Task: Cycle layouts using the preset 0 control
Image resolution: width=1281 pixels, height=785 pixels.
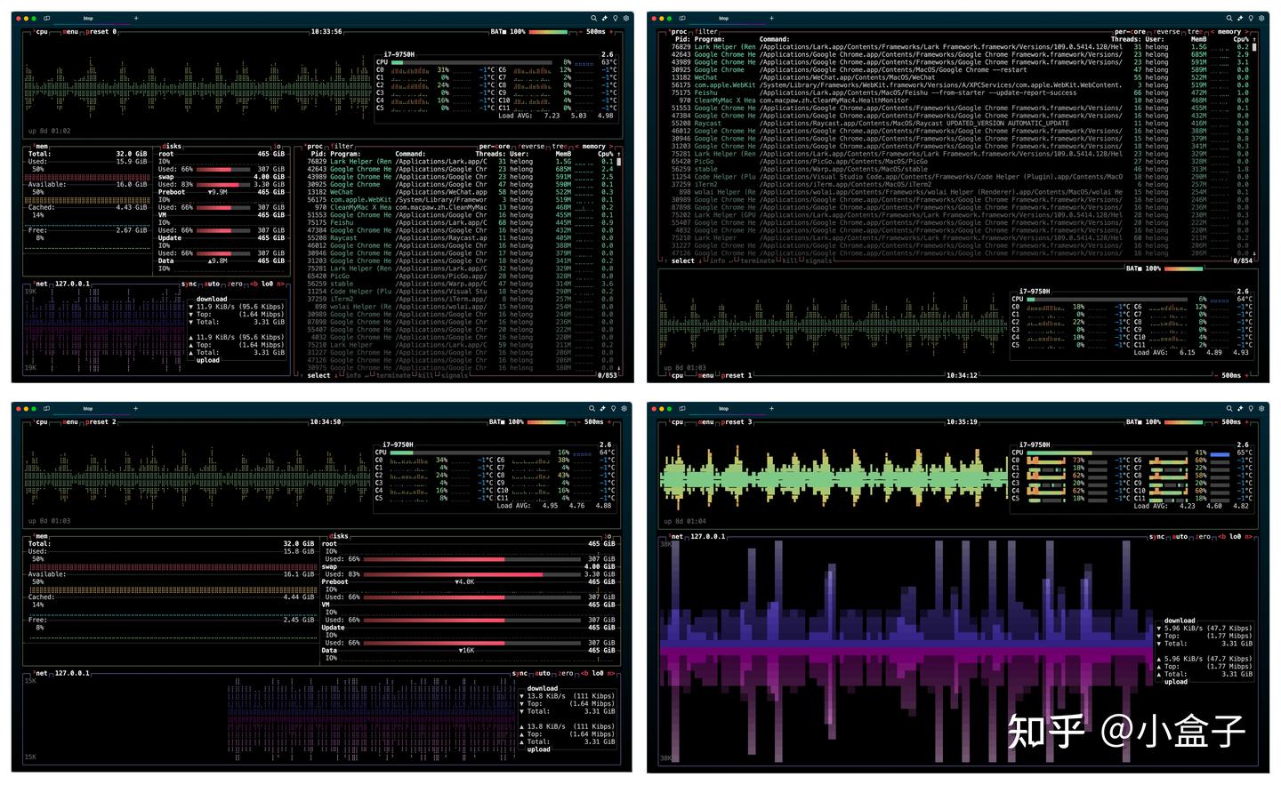Action: 101,32
